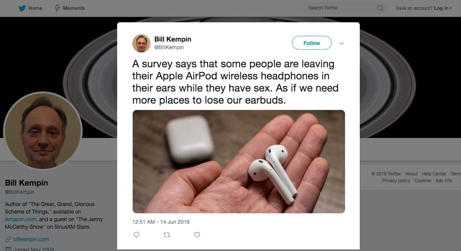Screen dimensions: 461x251
Task: Open the Log in dropdown
Action: coord(443,8)
